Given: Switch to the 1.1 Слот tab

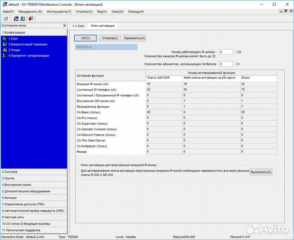Looking at the screenshot, I should [x=79, y=26].
